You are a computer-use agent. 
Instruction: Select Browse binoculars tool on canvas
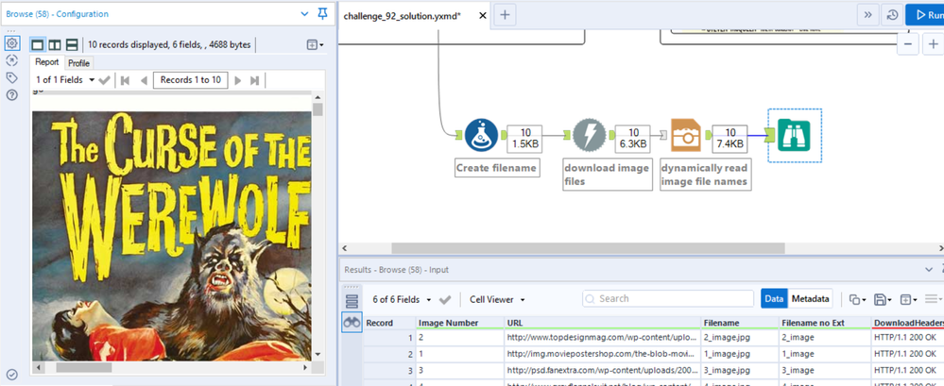(x=795, y=135)
